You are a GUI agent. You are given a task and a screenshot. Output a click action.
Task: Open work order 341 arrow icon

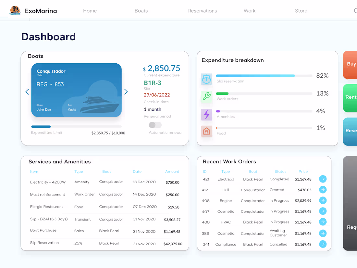tap(323, 244)
